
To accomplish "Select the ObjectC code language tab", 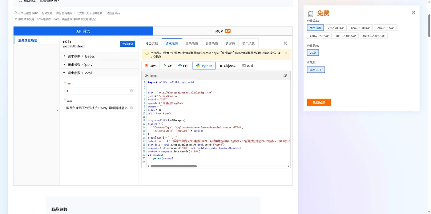I will pyautogui.click(x=227, y=66).
